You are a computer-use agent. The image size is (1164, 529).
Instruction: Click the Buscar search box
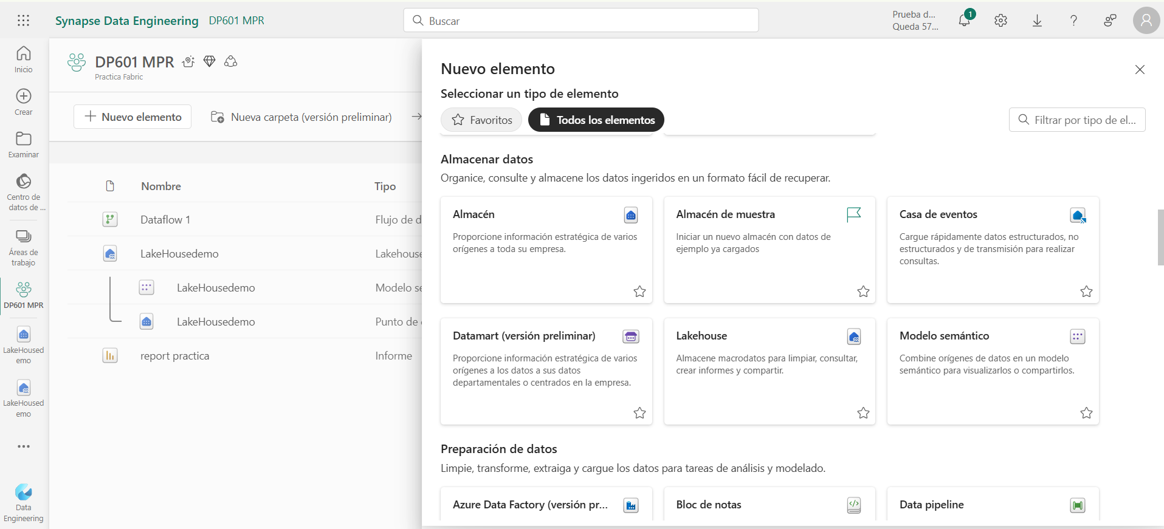pyautogui.click(x=581, y=20)
